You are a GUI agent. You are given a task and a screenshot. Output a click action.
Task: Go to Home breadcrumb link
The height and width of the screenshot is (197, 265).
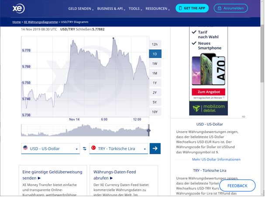(x=17, y=22)
